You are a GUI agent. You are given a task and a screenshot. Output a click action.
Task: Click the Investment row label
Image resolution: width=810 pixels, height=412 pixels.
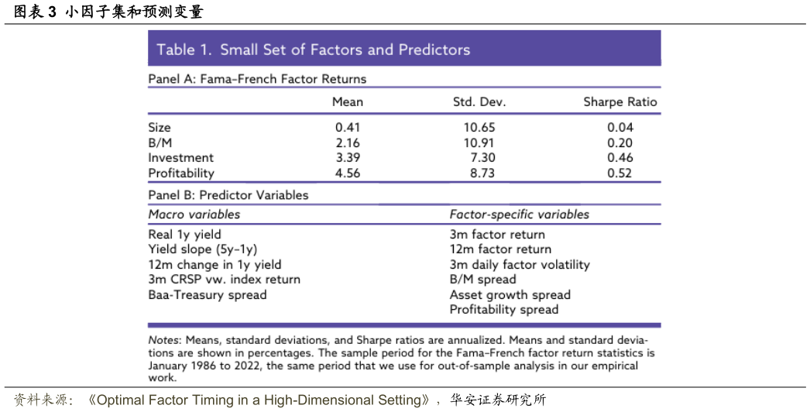pos(180,158)
